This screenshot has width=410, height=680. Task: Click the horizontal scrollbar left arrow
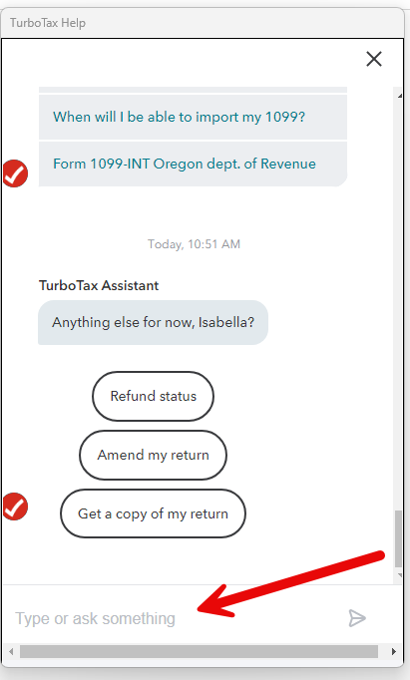(x=11, y=651)
